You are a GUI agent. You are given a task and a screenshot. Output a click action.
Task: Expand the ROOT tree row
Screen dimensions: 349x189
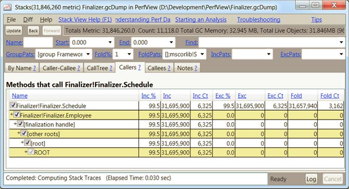[26, 152]
